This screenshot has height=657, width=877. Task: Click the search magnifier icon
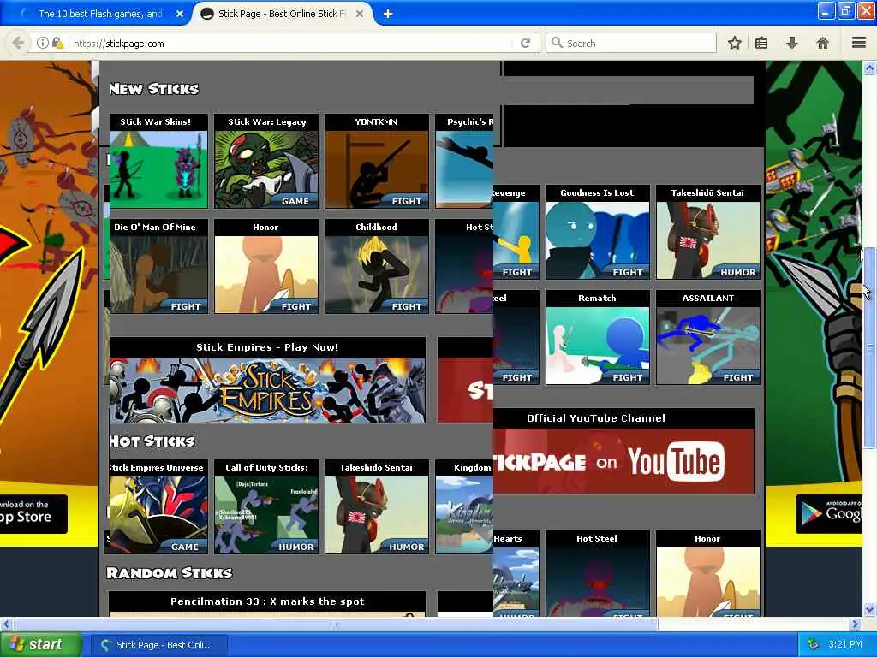click(557, 43)
